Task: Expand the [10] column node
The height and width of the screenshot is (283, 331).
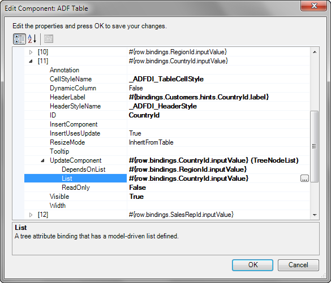Action: tap(31, 52)
